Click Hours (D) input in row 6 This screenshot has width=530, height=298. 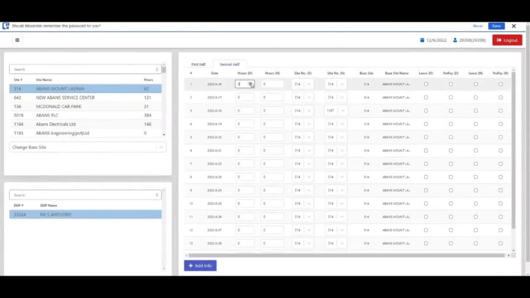[x=245, y=150]
